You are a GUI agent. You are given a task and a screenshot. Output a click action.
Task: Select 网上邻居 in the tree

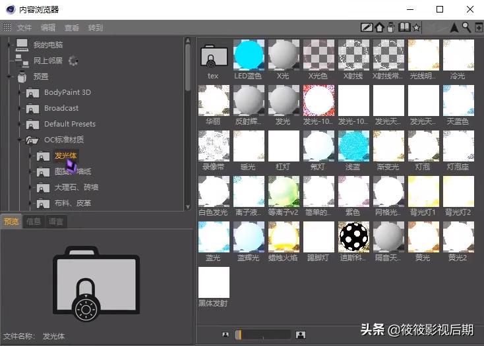tap(48, 61)
